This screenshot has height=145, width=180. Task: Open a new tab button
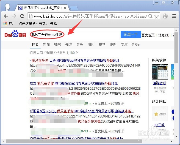[74, 8]
